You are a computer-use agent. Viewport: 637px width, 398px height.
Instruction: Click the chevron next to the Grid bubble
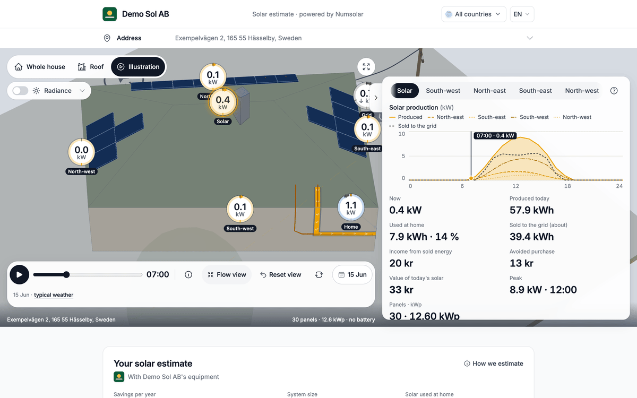click(376, 98)
